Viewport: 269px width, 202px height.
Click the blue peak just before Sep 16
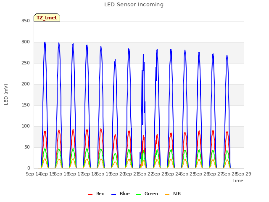pos(59,43)
